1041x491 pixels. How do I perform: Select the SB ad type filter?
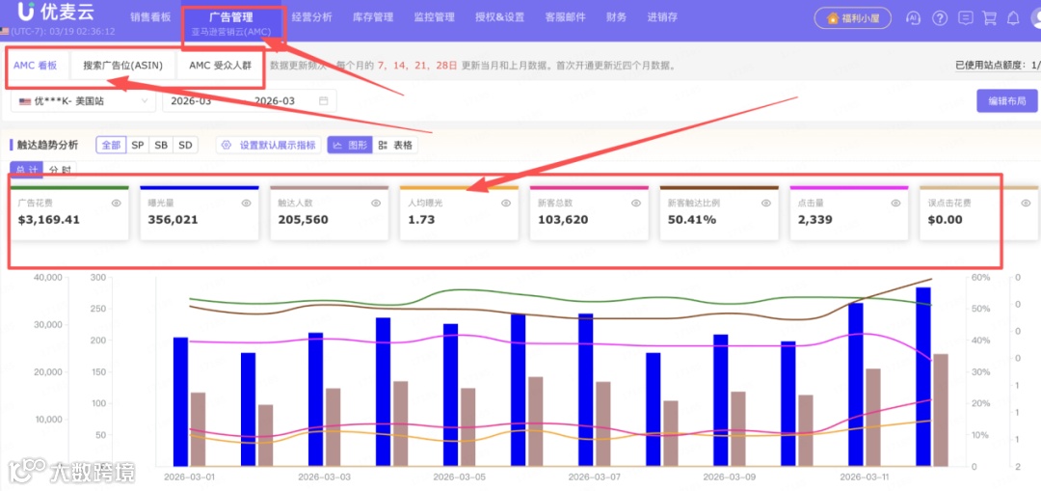coord(161,145)
